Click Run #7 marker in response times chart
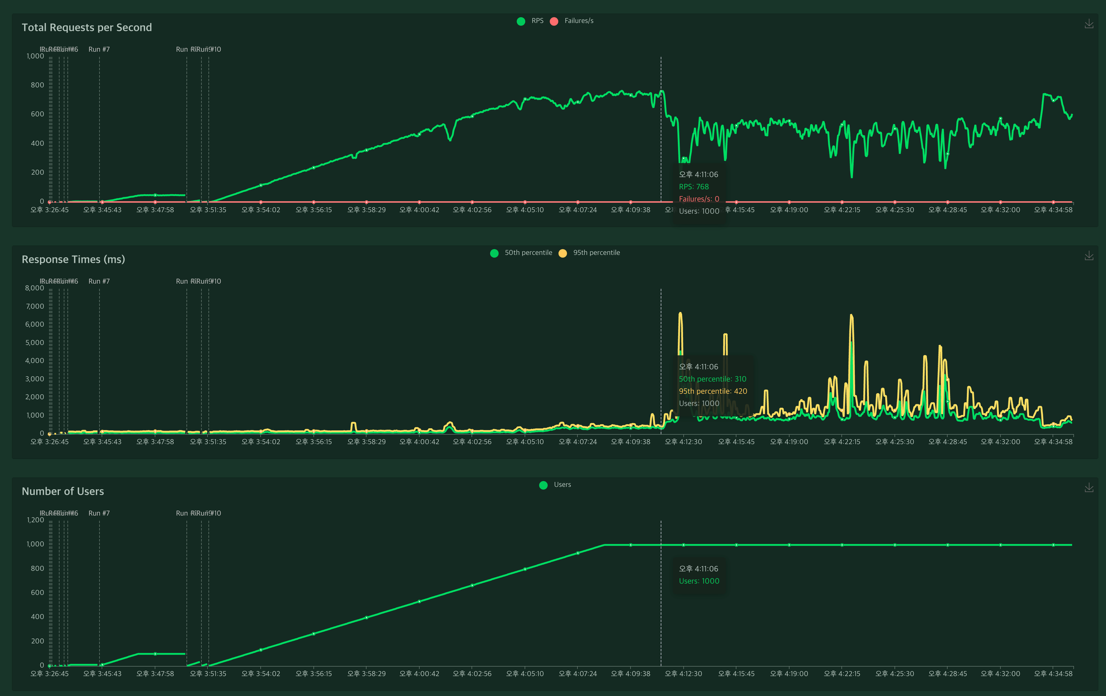Screen dimensions: 1106x696 pyautogui.click(x=99, y=281)
